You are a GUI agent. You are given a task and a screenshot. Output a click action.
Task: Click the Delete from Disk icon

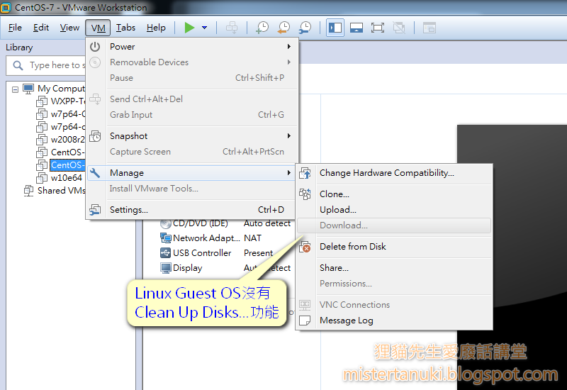tap(305, 247)
